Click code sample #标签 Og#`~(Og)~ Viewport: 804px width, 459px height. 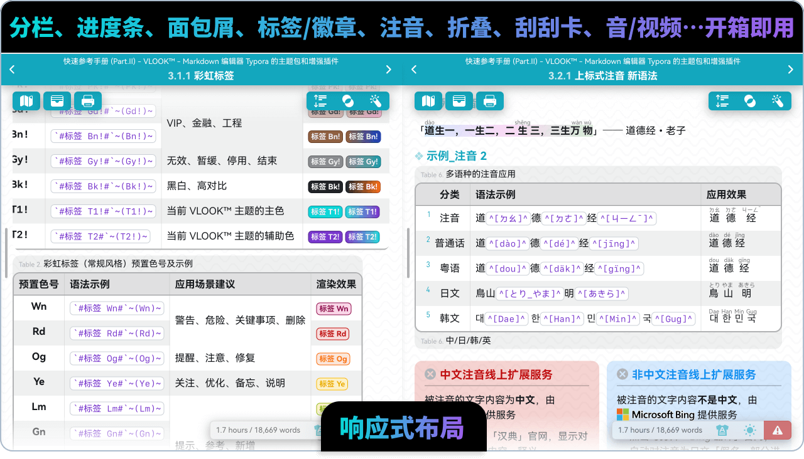point(117,359)
